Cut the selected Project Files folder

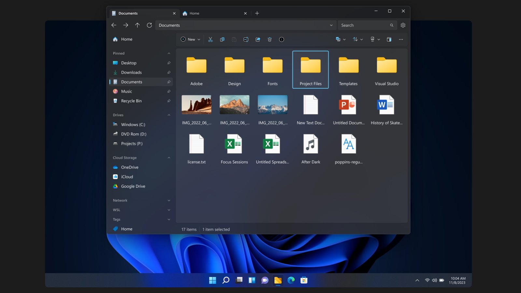point(210,39)
